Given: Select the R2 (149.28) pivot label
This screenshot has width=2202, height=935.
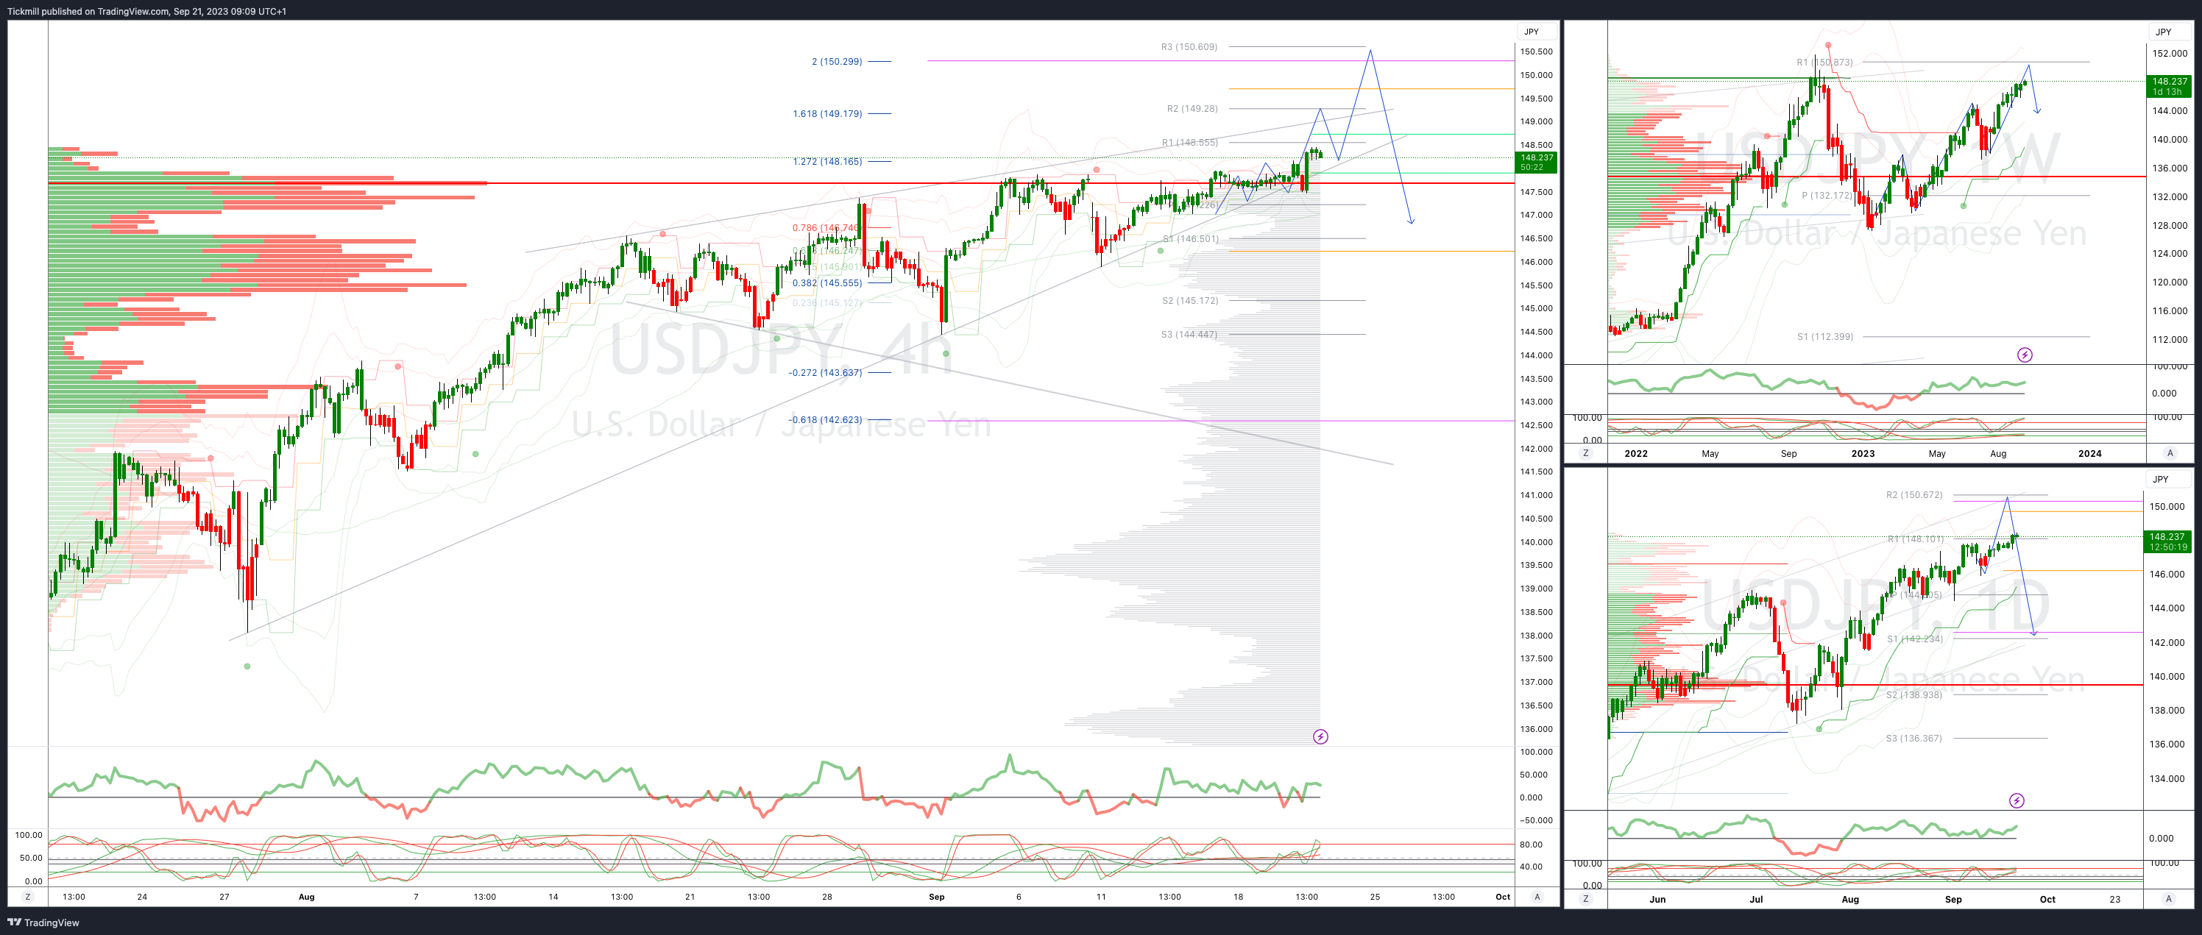Looking at the screenshot, I should 1192,109.
